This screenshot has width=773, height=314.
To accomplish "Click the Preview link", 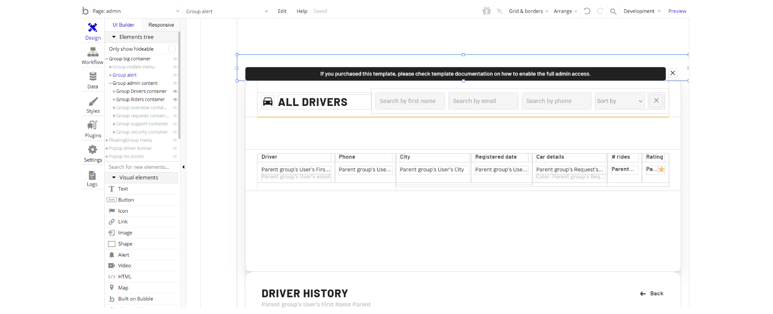I will pyautogui.click(x=677, y=11).
